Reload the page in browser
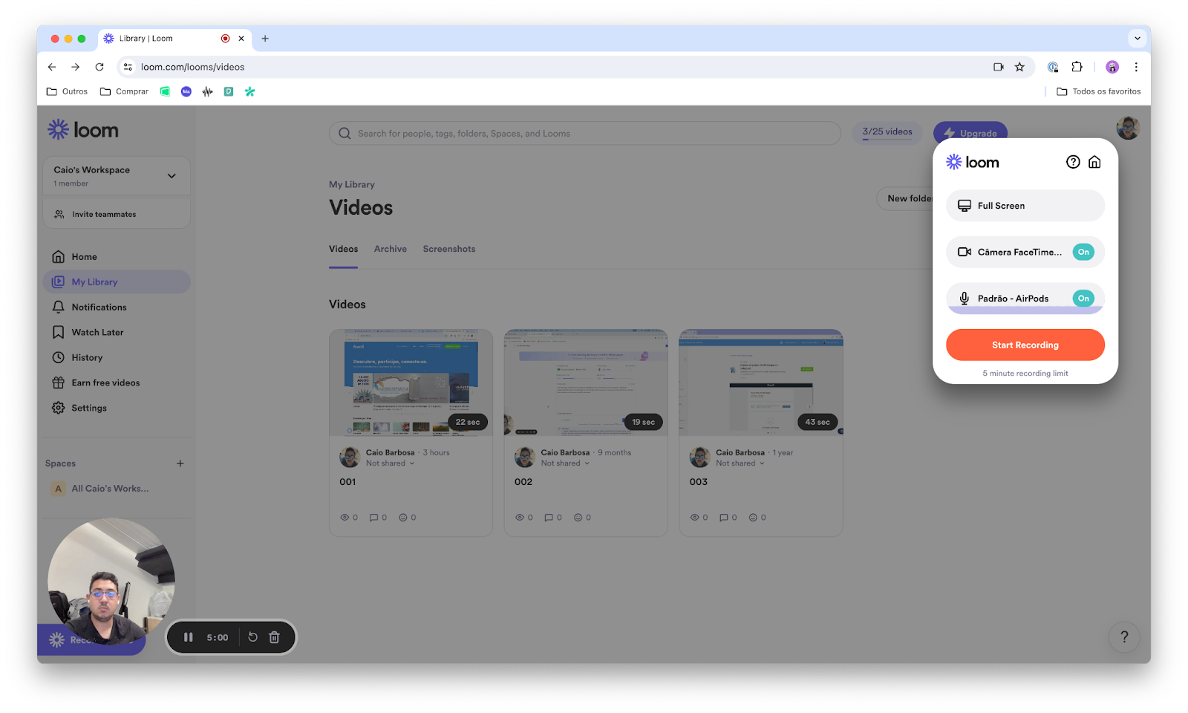The height and width of the screenshot is (713, 1188). [x=99, y=67]
